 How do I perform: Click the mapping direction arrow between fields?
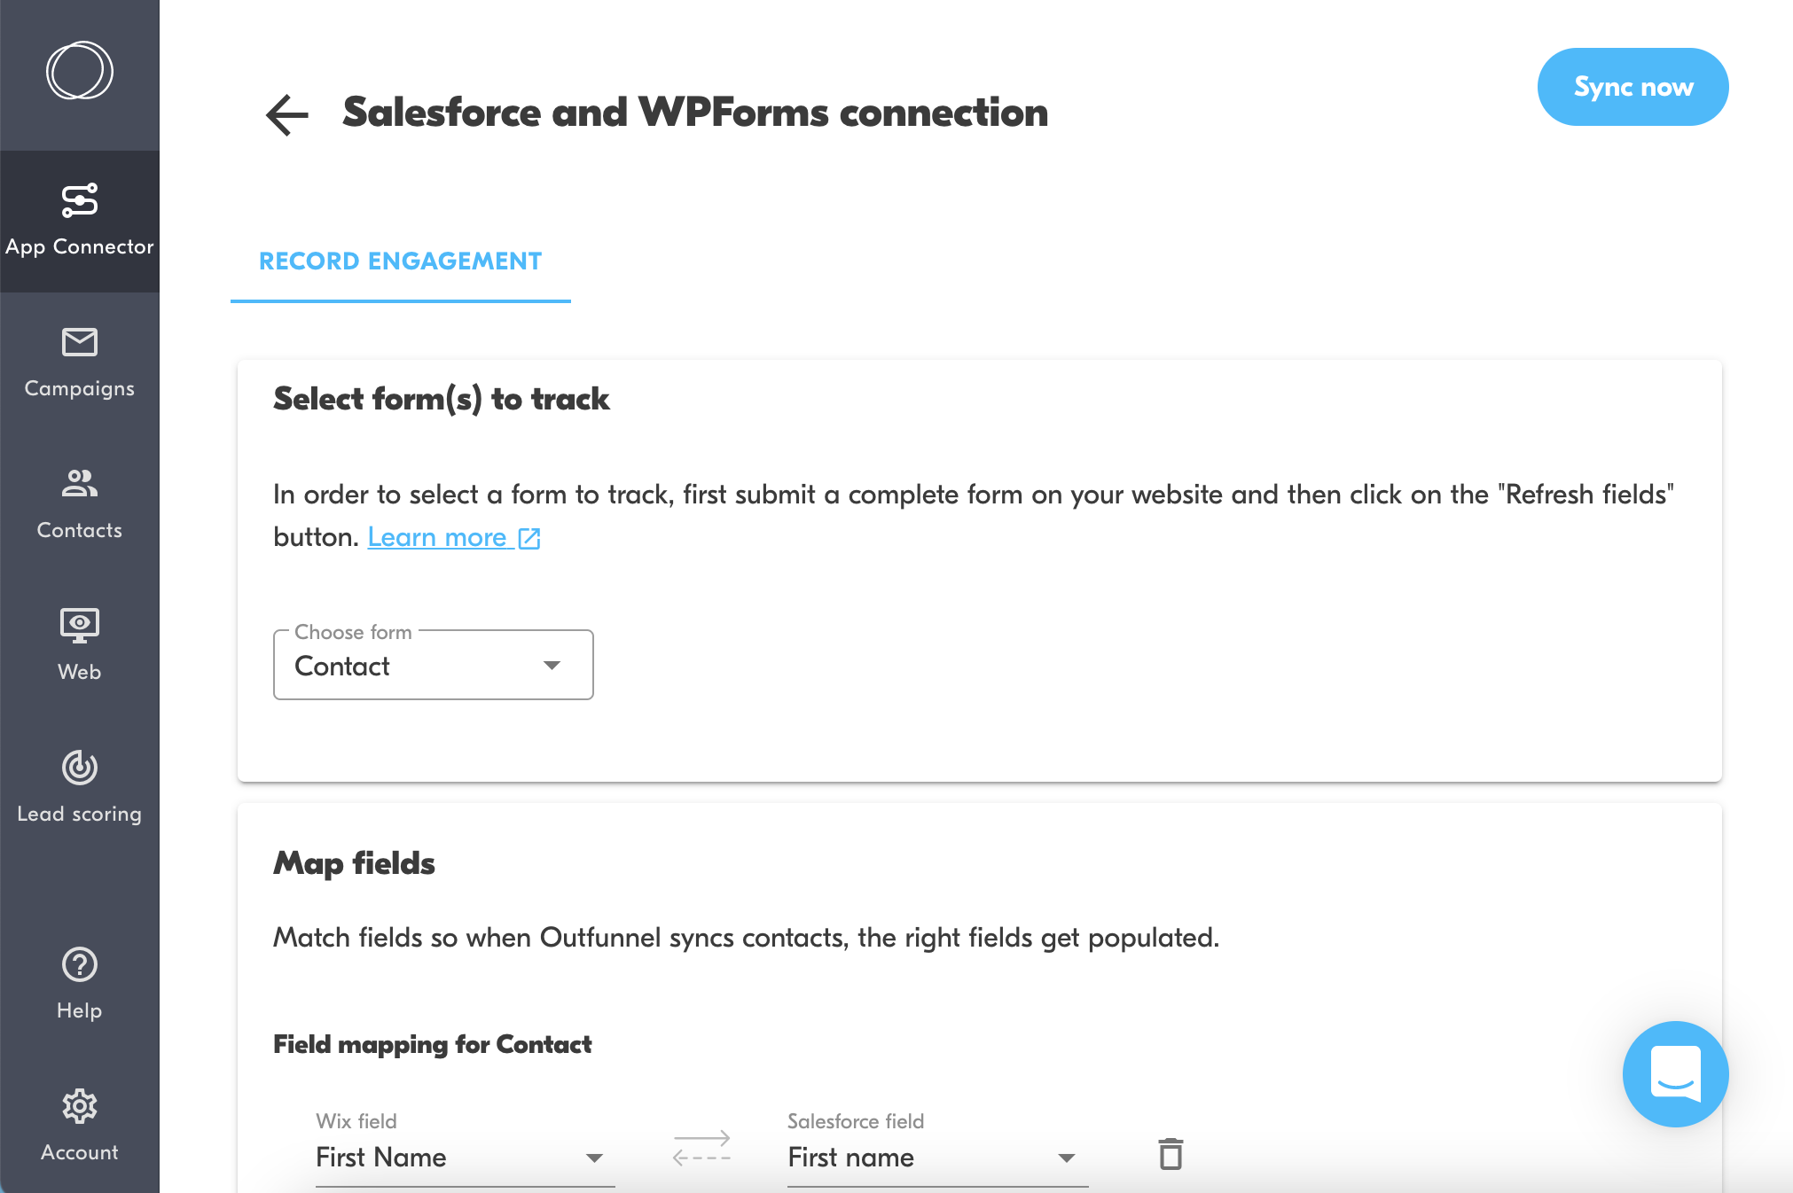701,1148
